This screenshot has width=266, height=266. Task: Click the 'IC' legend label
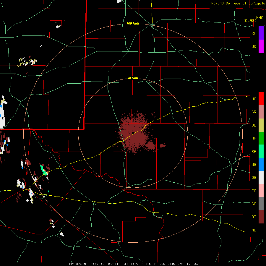[x=254, y=191]
